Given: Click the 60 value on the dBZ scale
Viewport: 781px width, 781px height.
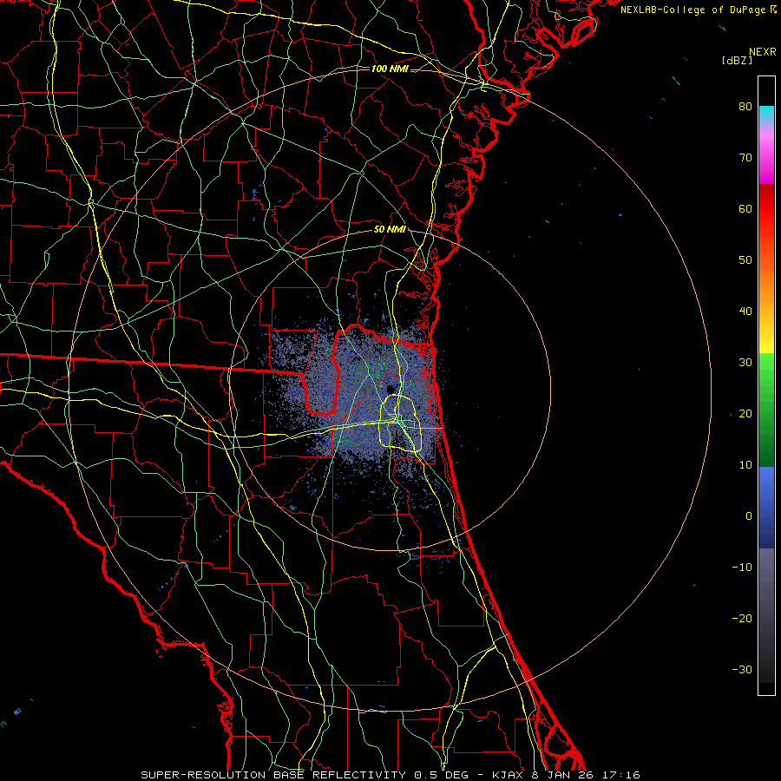Looking at the screenshot, I should pyautogui.click(x=745, y=208).
